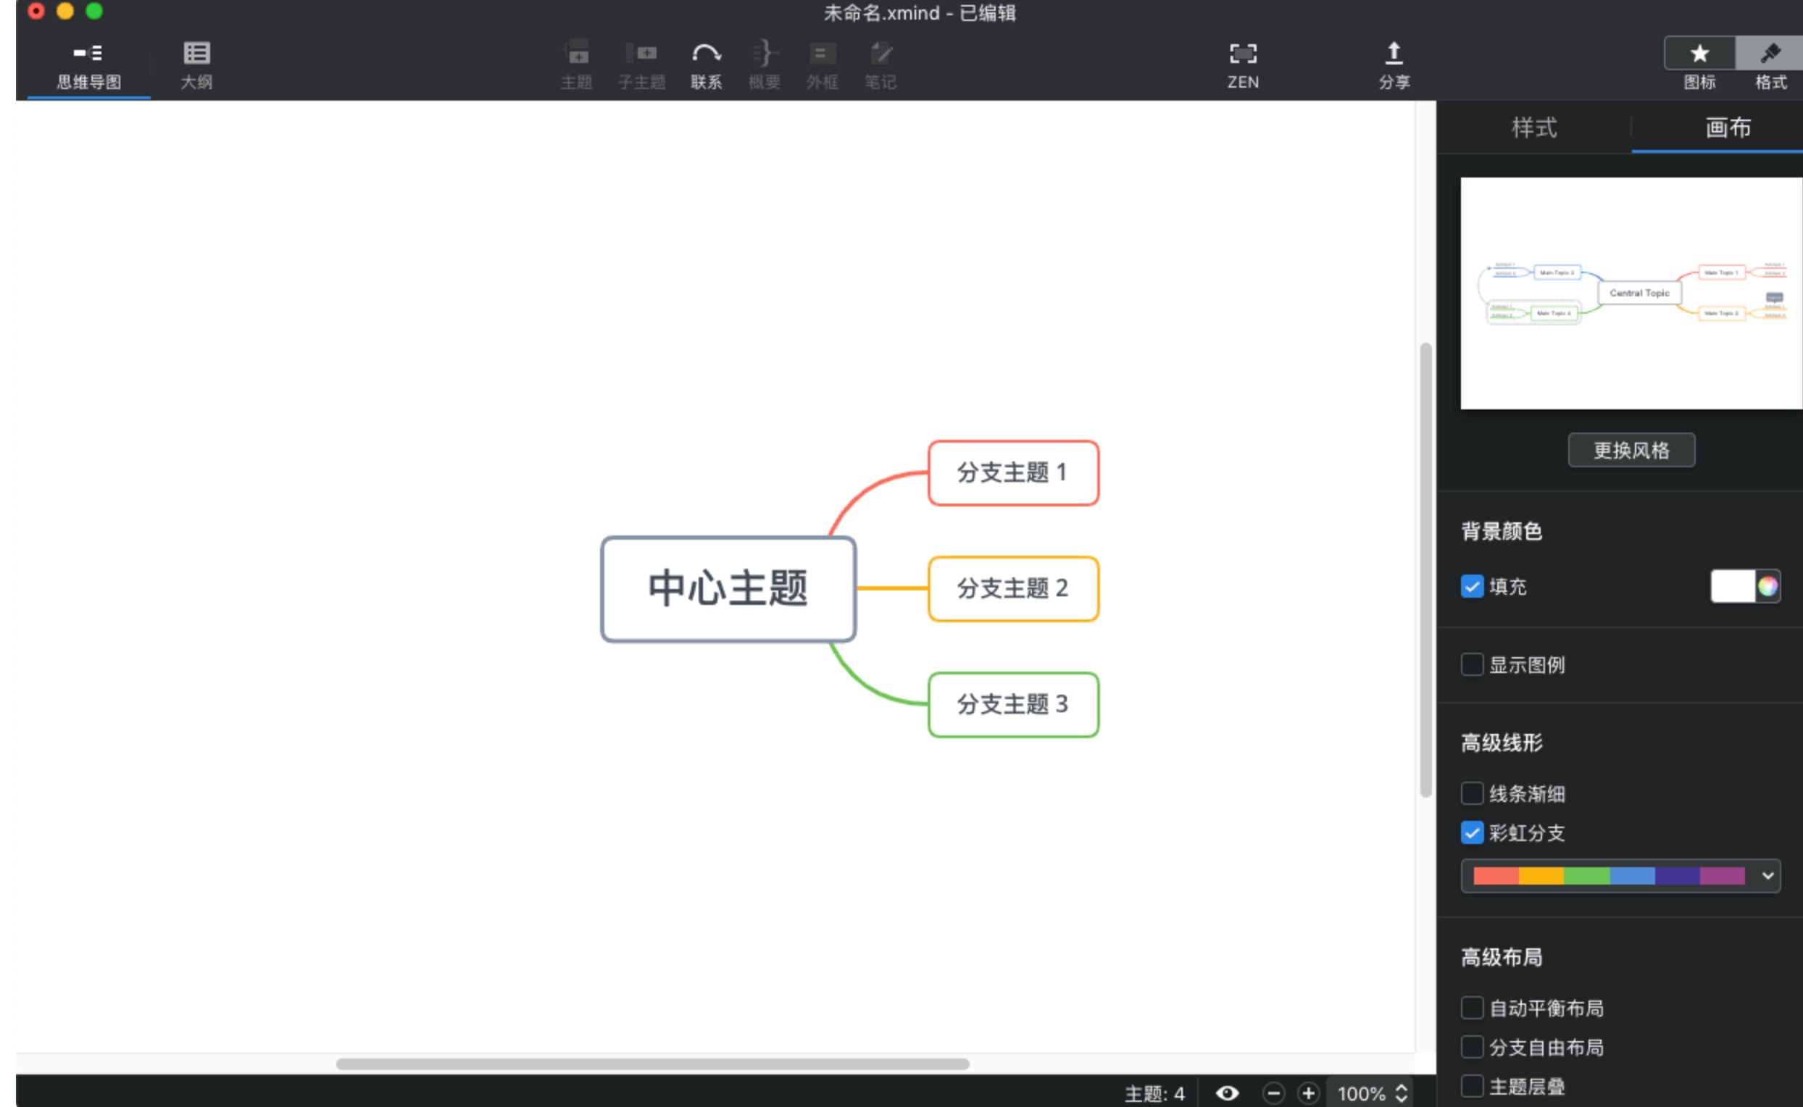Open the 概要 (Summary) tool
This screenshot has width=1803, height=1107.
click(764, 64)
